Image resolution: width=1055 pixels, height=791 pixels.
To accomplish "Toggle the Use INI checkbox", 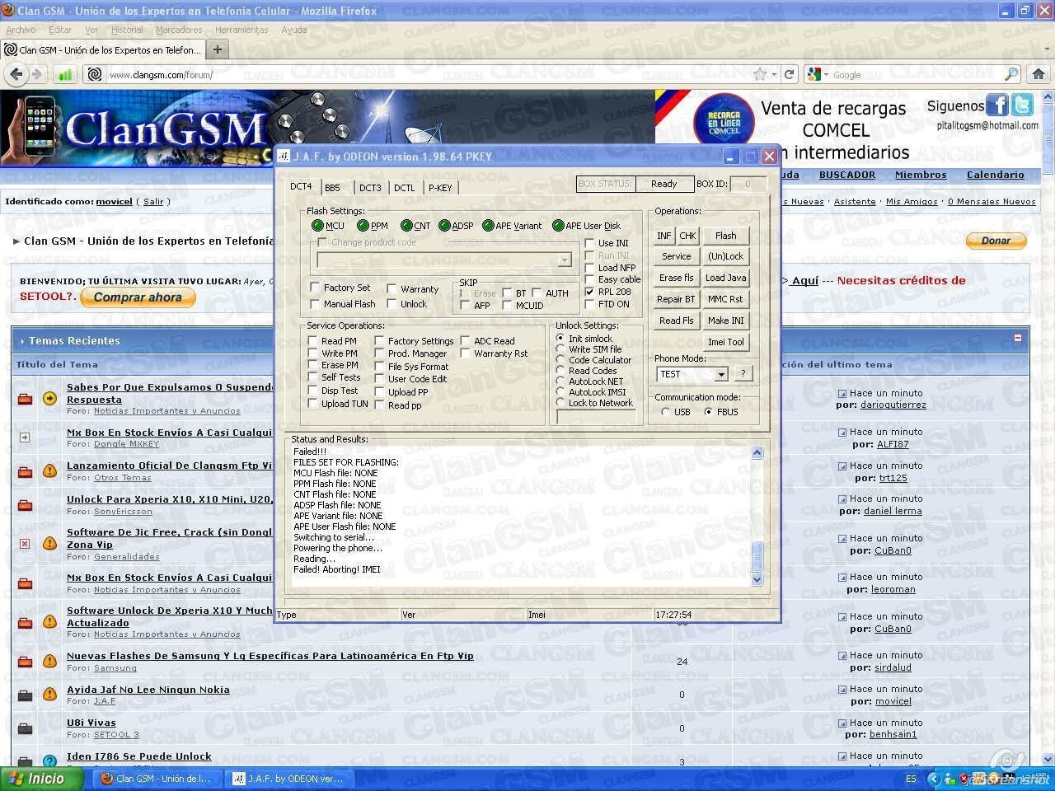I will (x=589, y=243).
